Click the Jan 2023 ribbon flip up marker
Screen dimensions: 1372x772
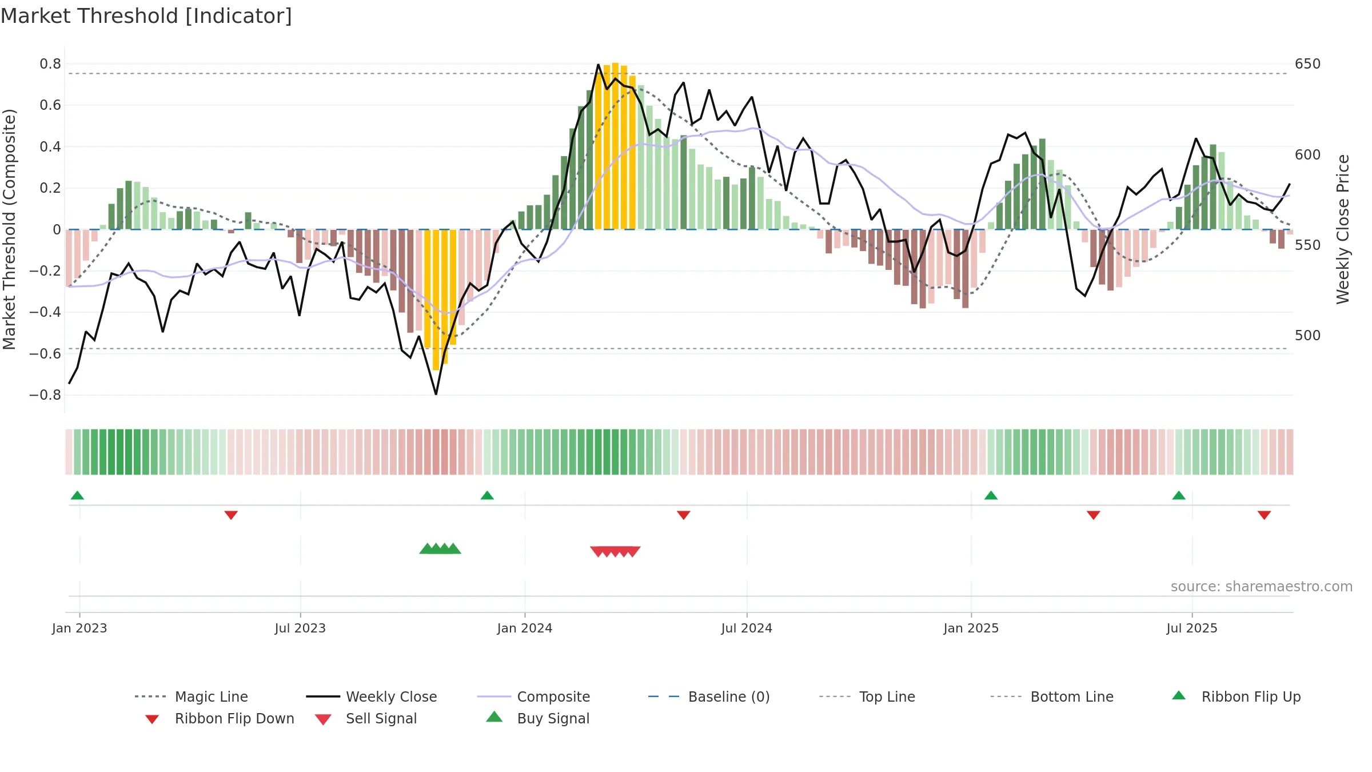click(77, 495)
